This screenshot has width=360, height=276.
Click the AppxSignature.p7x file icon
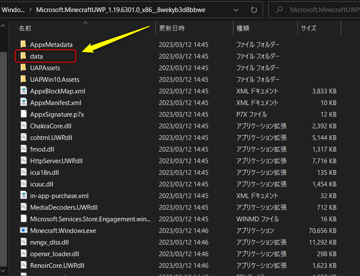(23, 114)
